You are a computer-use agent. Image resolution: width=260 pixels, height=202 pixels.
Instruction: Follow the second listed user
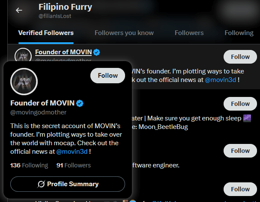point(240,104)
